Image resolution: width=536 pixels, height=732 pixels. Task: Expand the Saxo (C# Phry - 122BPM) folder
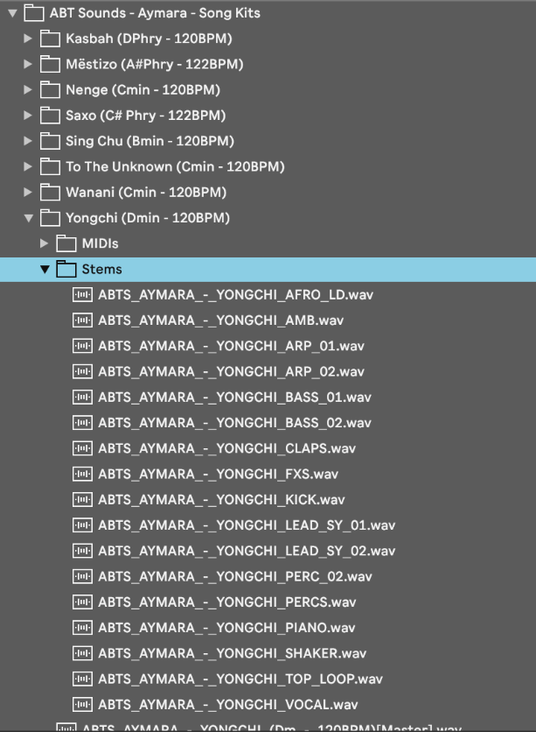click(29, 116)
